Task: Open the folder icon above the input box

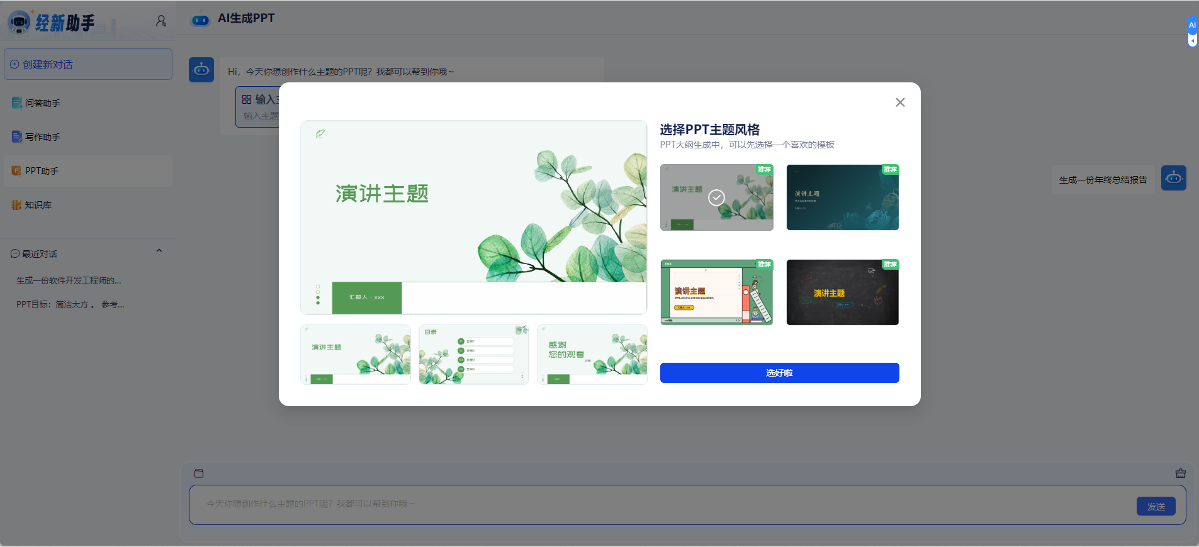Action: [x=199, y=473]
